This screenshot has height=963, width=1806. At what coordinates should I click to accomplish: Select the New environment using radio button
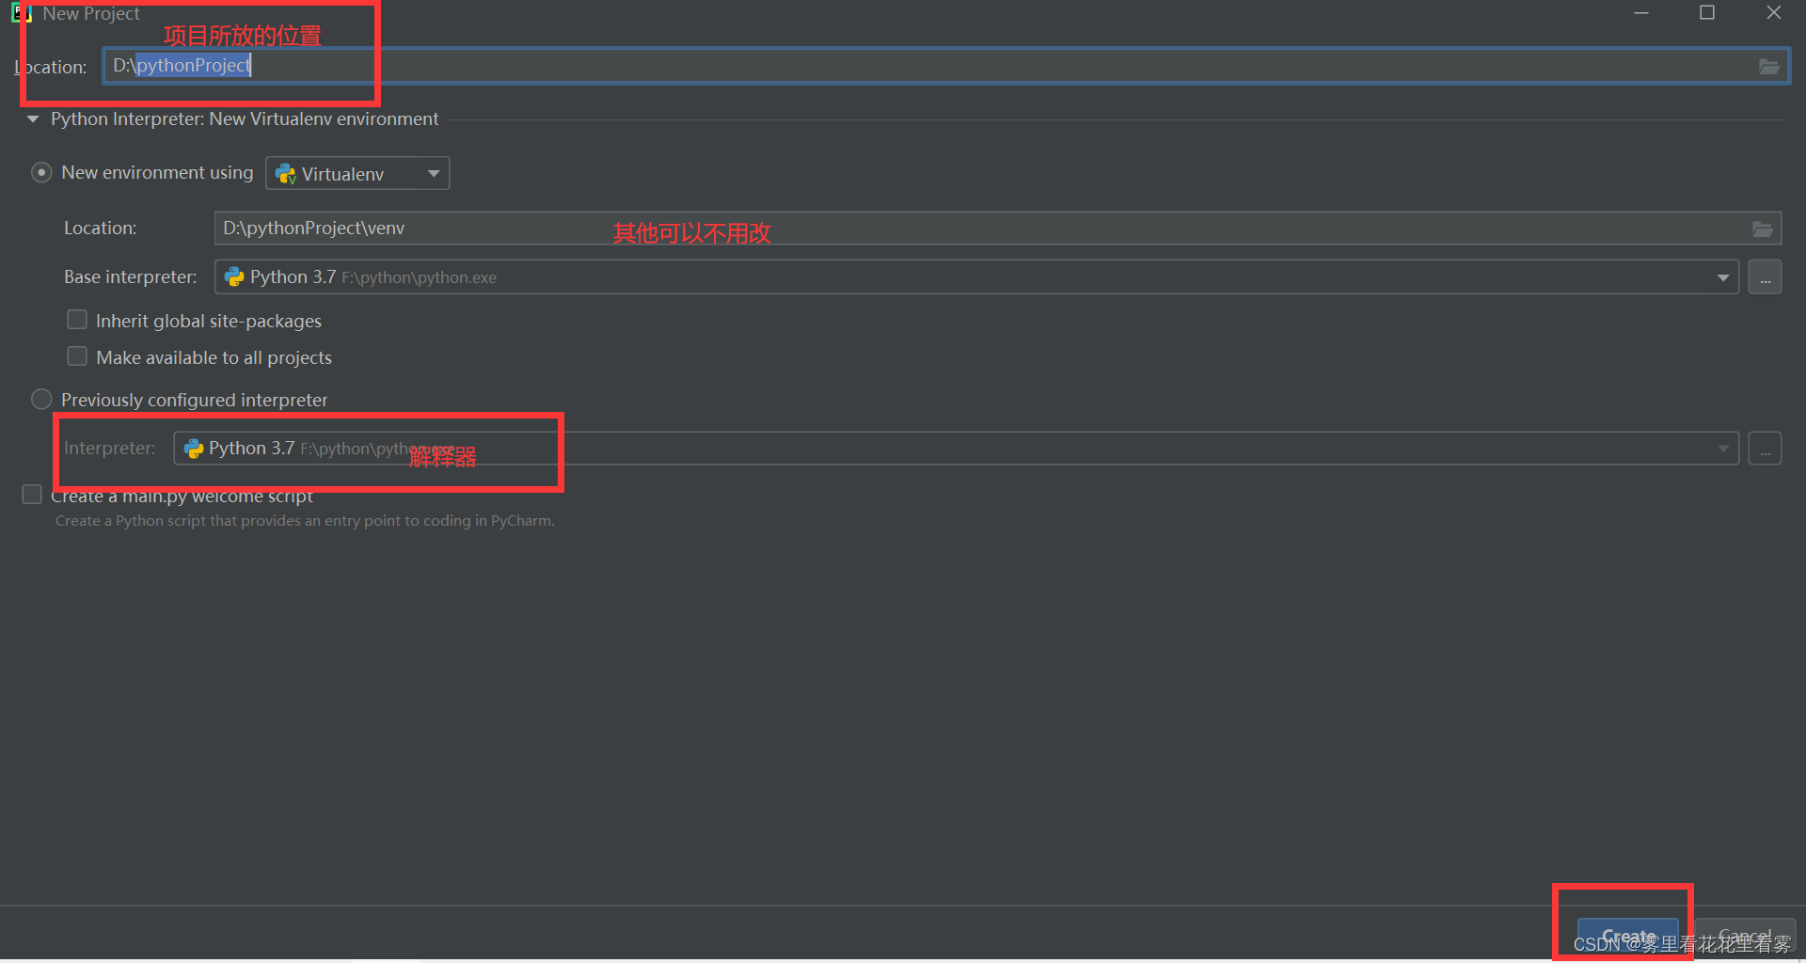click(41, 173)
